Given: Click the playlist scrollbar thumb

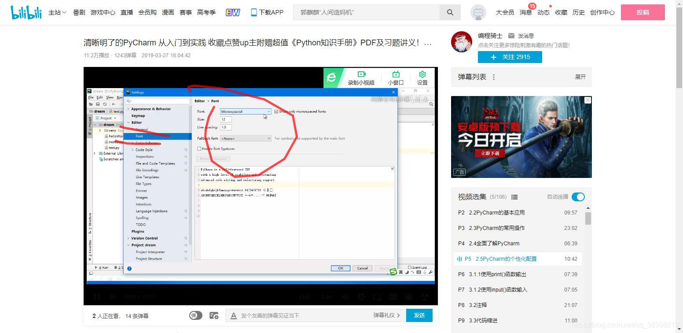Looking at the screenshot, I should click(588, 218).
